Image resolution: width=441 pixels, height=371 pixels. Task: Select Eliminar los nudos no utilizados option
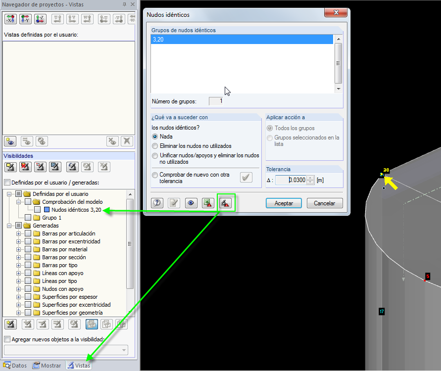[x=155, y=146]
